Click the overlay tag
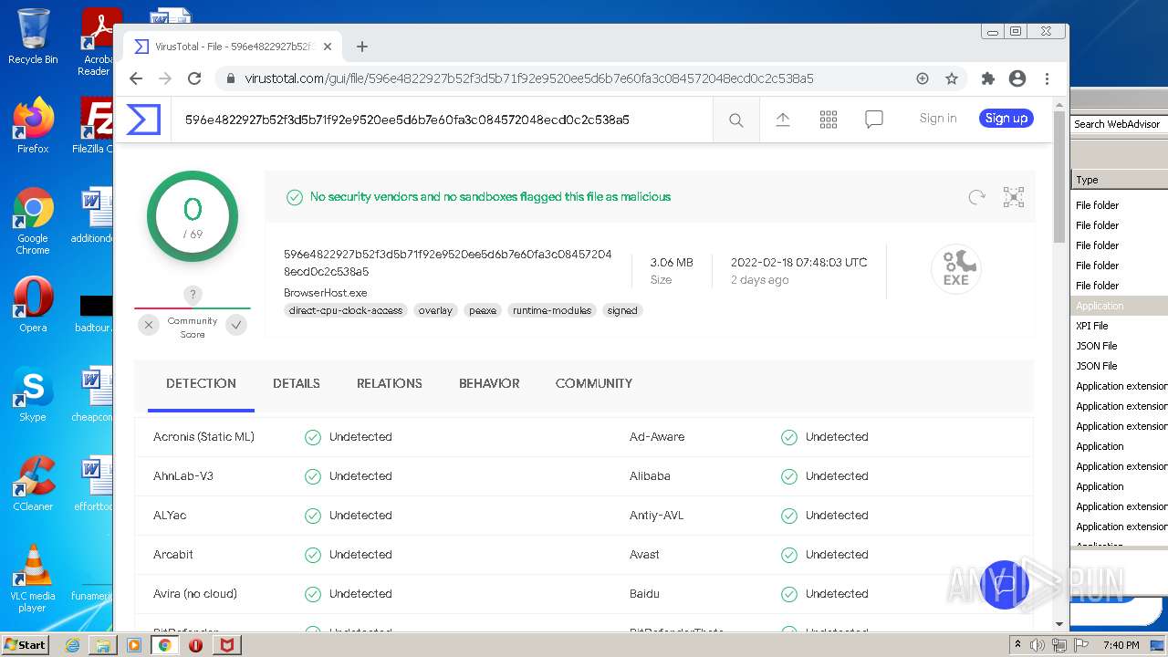Viewport: 1168px width, 657px height. [435, 310]
